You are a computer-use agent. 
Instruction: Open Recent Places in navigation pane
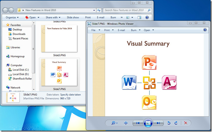click(20, 39)
